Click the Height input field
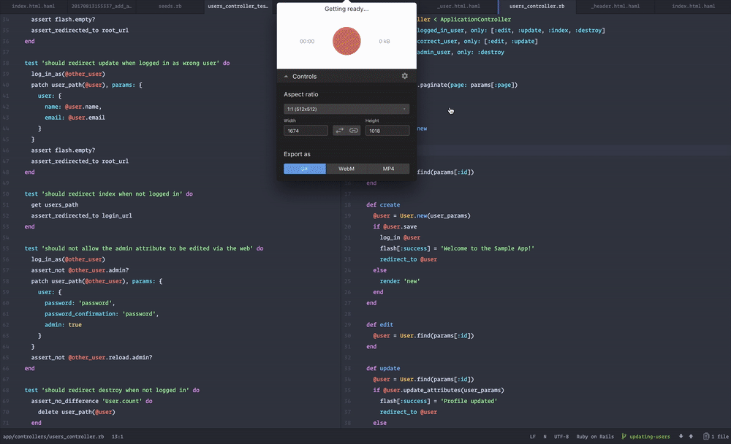This screenshot has height=444, width=731. click(387, 131)
